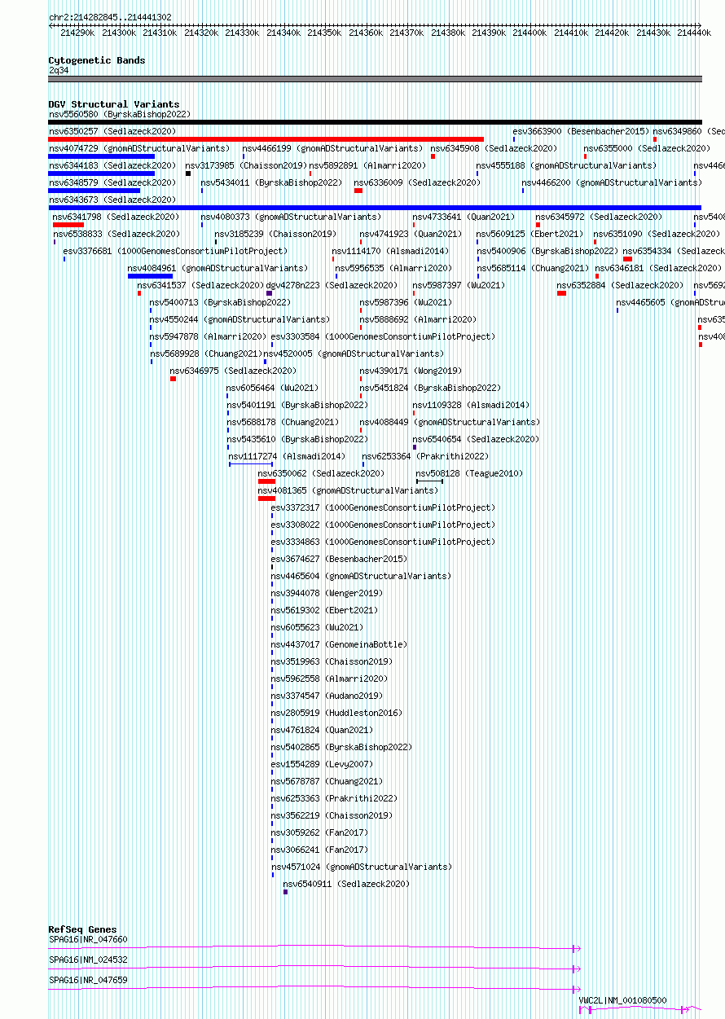Click the esv1554289 (Levy2007) label
The height and width of the screenshot is (1019, 725).
coord(322,764)
